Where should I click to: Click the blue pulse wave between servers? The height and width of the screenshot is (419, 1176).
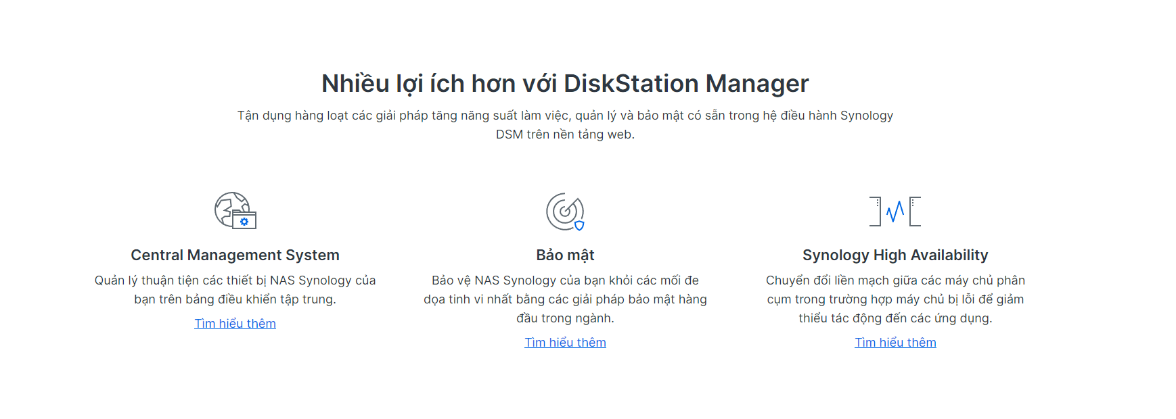[x=895, y=212]
